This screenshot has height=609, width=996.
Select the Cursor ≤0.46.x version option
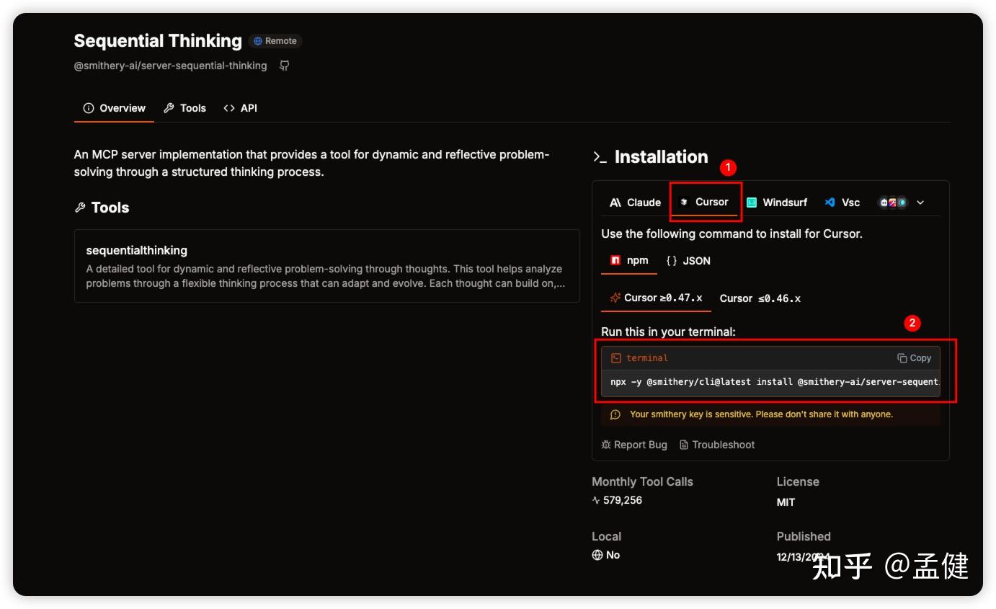(760, 298)
